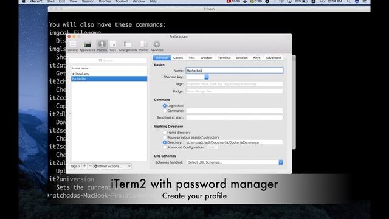Image resolution: width=389 pixels, height=219 pixels.
Task: Open Arrangements preferences pane
Action: click(x=128, y=46)
